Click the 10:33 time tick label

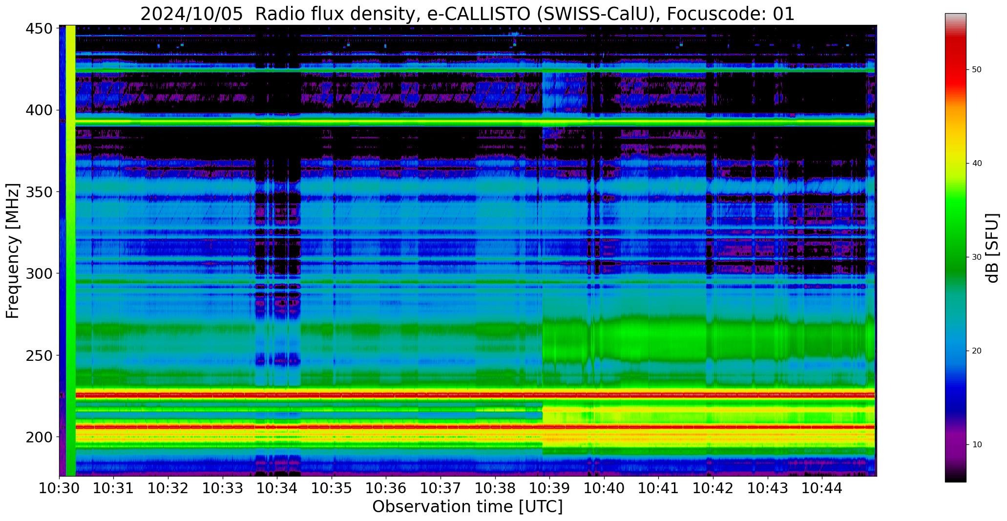click(x=223, y=488)
